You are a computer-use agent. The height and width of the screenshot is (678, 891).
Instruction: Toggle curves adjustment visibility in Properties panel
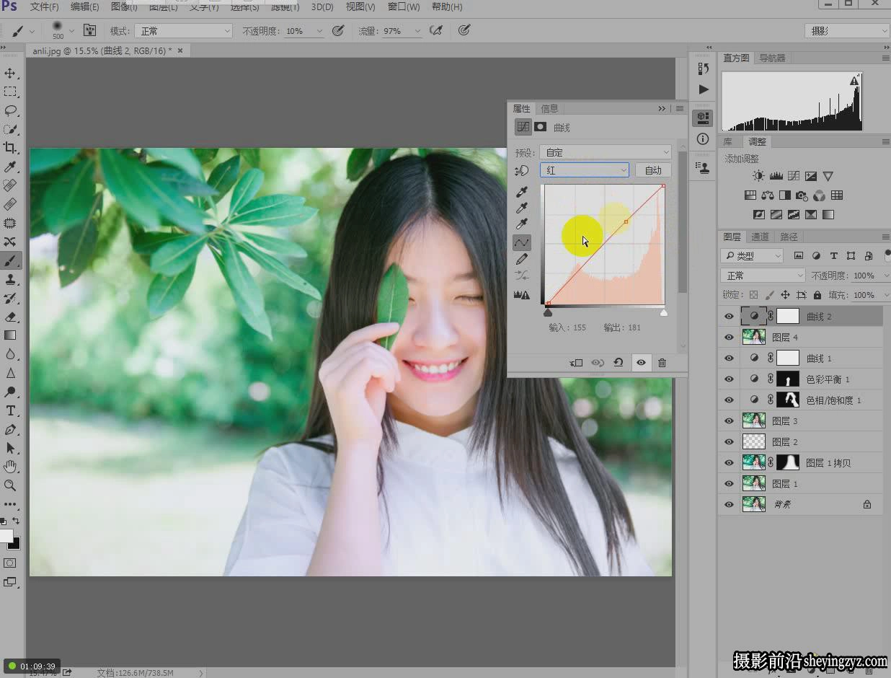(641, 363)
